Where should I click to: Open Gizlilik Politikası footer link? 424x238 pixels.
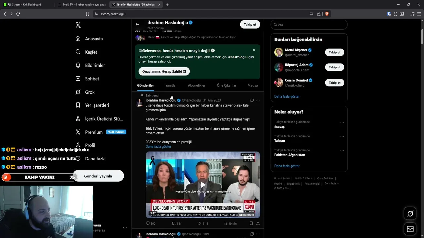tap(303, 178)
